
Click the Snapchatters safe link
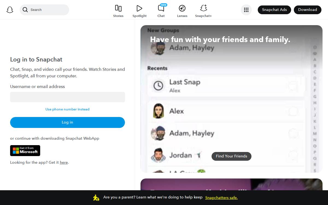[221, 198]
